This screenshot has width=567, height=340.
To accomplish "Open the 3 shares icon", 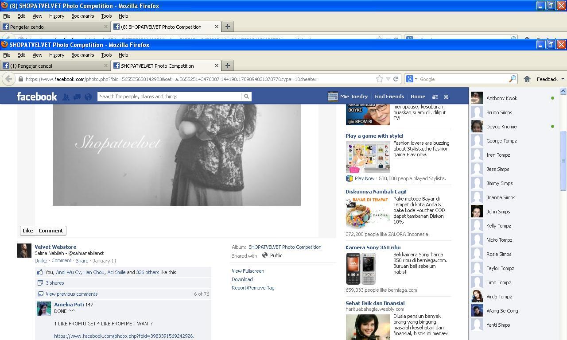I will [40, 283].
